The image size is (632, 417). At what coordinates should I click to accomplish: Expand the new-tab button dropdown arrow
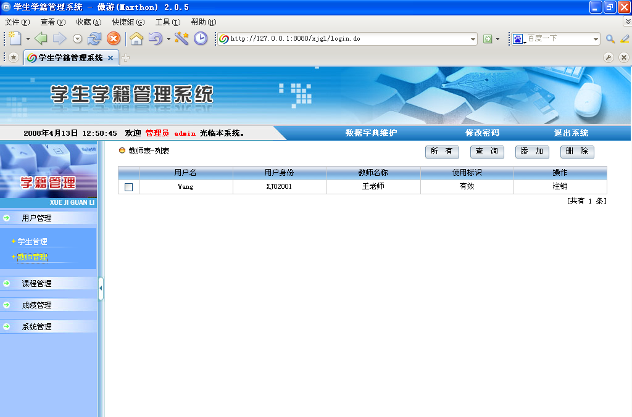28,38
